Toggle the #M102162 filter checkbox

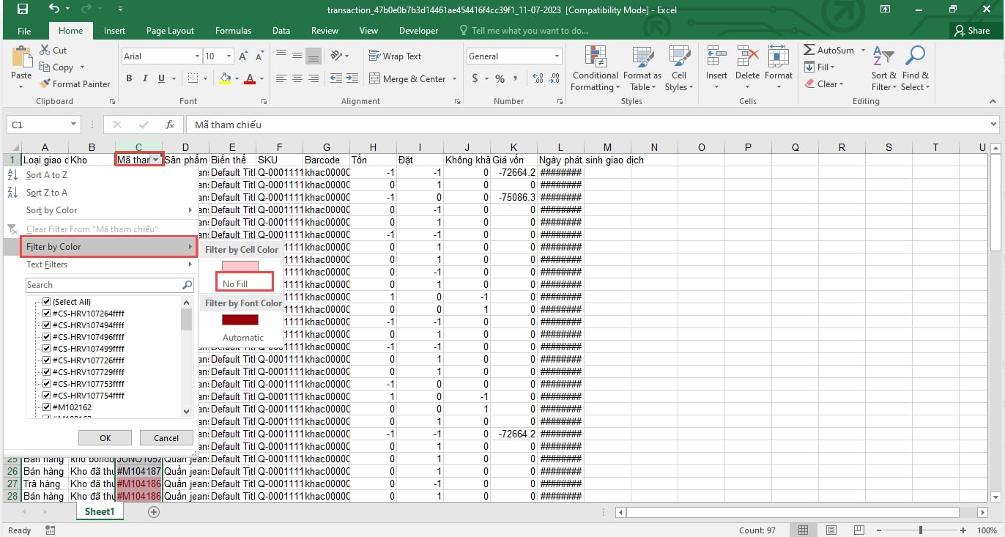[x=47, y=407]
